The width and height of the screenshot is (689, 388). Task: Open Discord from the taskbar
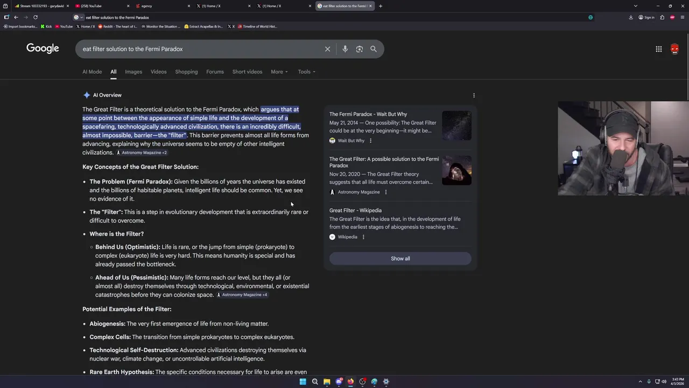[339, 382]
